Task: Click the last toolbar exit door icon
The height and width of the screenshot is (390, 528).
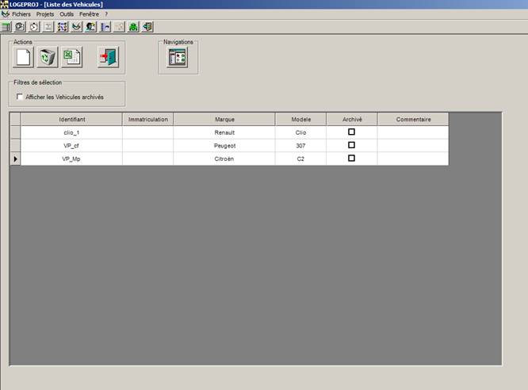Action: coord(147,26)
